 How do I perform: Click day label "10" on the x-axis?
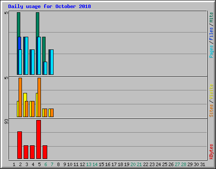coord(70,164)
